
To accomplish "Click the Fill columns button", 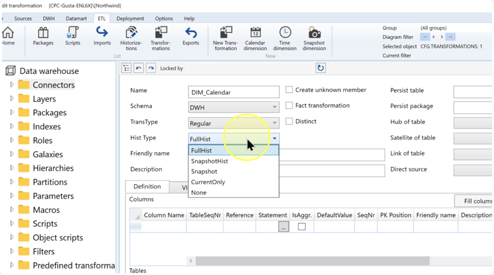I will (x=474, y=201).
